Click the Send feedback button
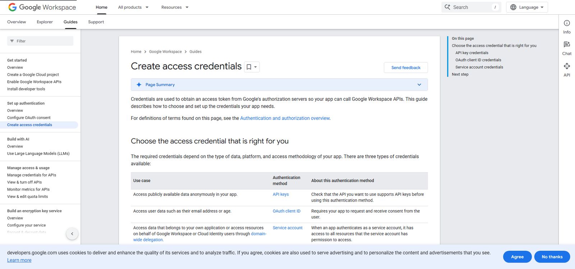The width and height of the screenshot is (575, 269). pyautogui.click(x=406, y=67)
